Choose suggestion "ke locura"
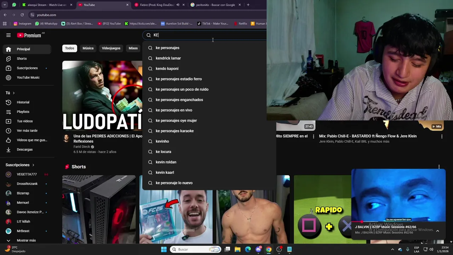This screenshot has width=453, height=255. click(x=209, y=152)
